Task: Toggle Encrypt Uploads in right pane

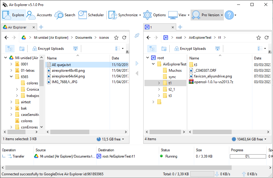Action: coord(190,49)
